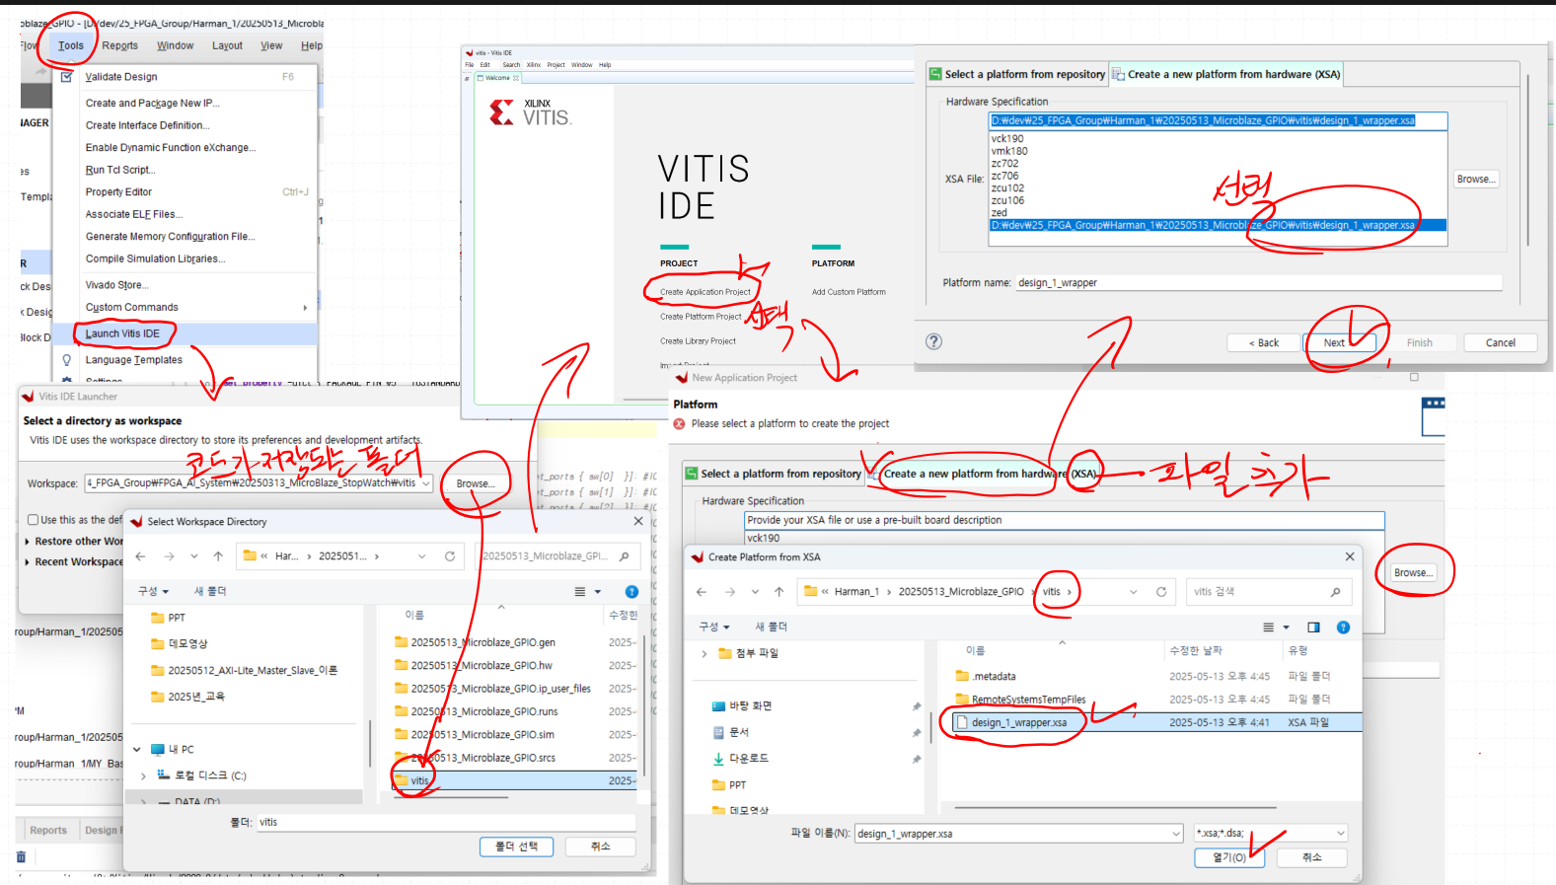
Task: Toggle 'Use this as the default' checkbox
Action: (34, 520)
